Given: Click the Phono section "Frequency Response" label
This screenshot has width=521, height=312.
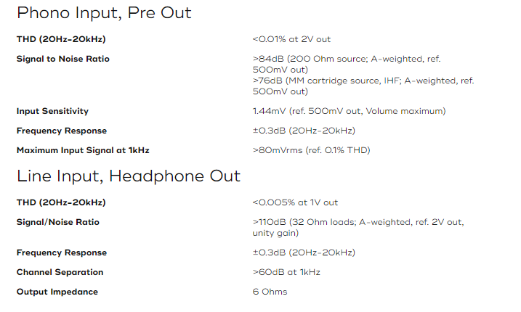Looking at the screenshot, I should pyautogui.click(x=62, y=131).
